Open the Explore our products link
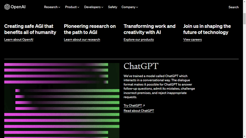The width and height of the screenshot is (246, 138). [x=139, y=40]
